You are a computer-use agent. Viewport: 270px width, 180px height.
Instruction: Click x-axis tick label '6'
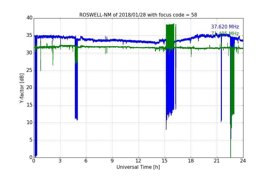coord(86,161)
